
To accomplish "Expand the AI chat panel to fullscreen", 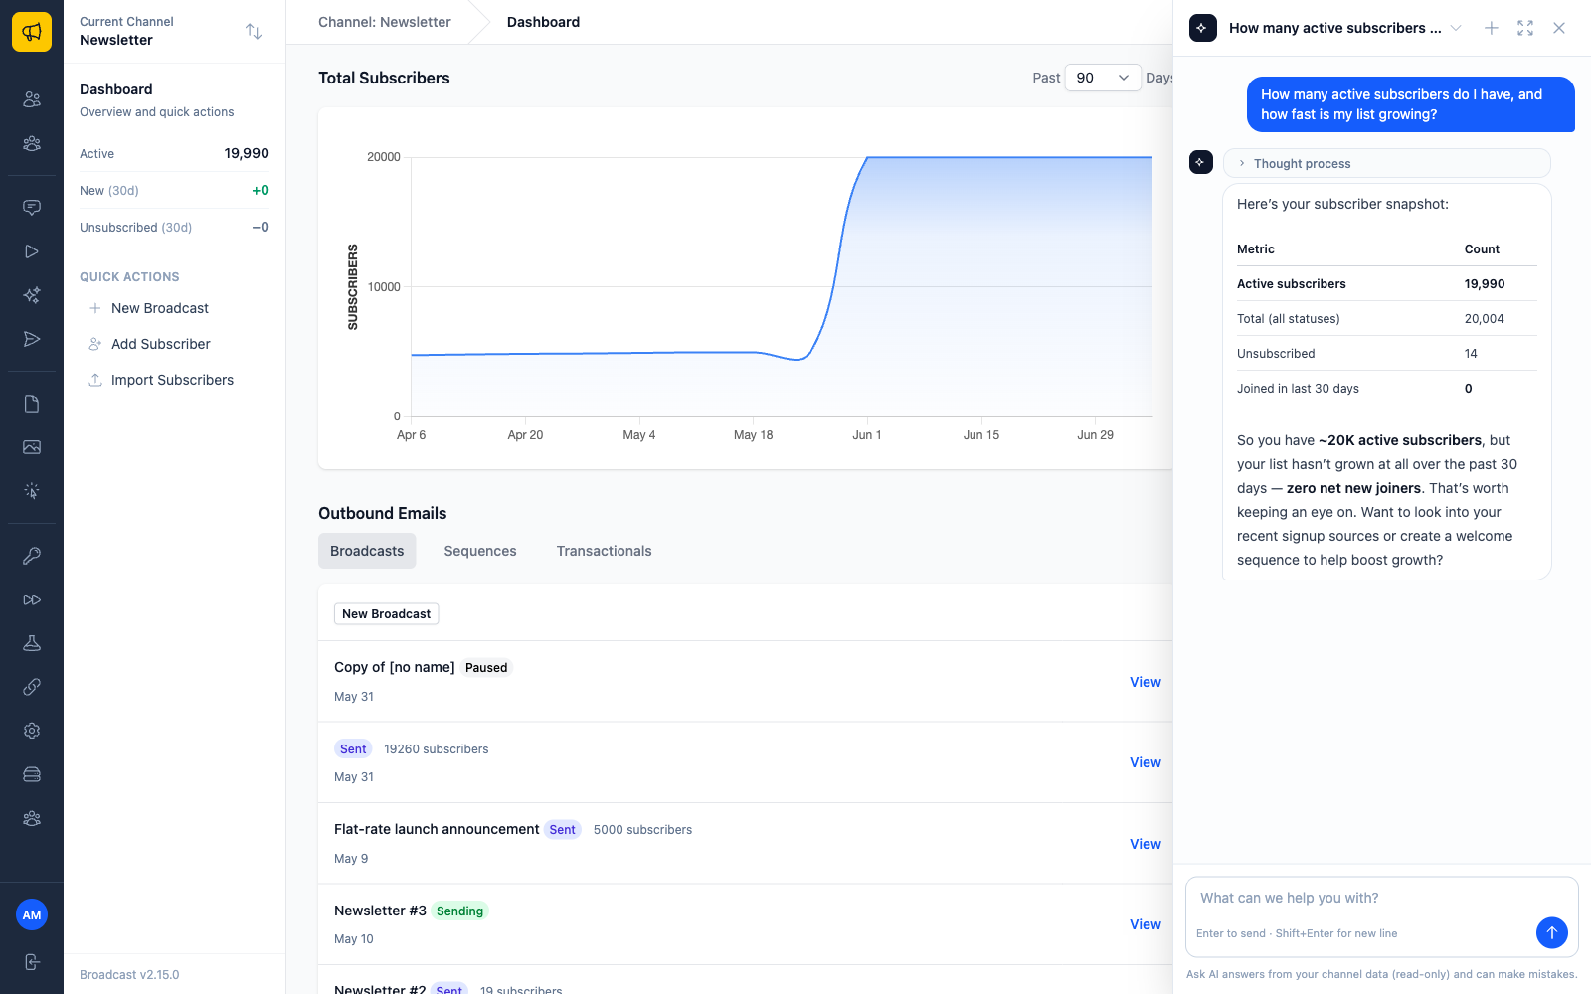I will click(1525, 28).
